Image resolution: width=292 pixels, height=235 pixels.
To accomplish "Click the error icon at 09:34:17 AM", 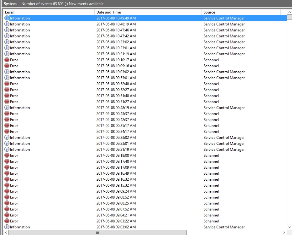I will pyautogui.click(x=7, y=131).
